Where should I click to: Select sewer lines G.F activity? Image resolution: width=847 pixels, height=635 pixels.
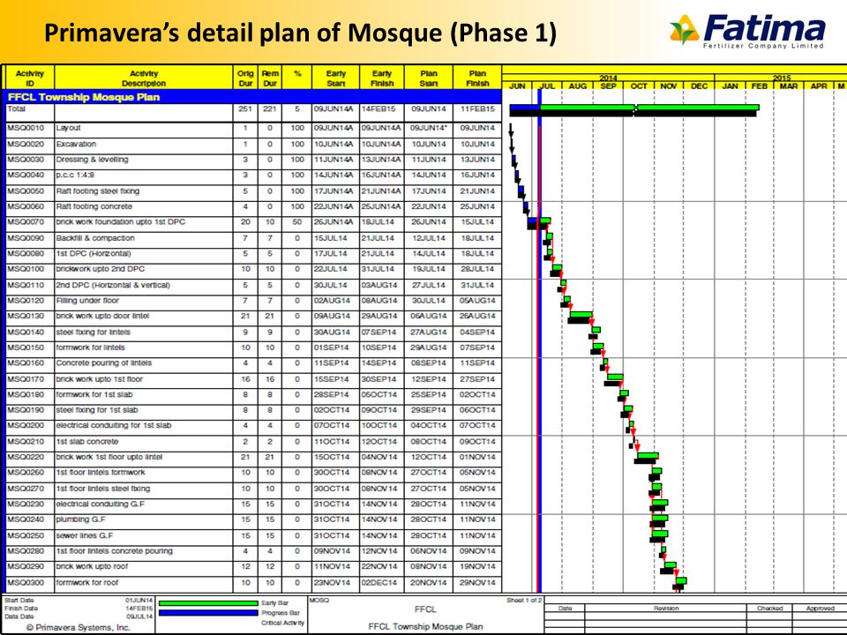[x=253, y=535]
